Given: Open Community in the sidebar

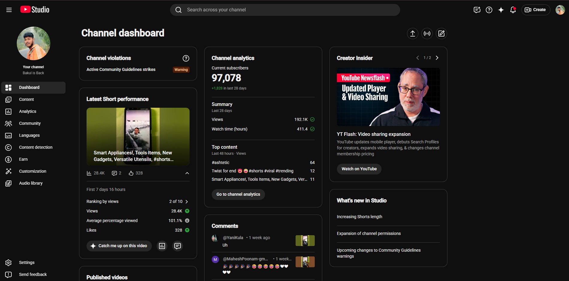Looking at the screenshot, I should [x=34, y=124].
